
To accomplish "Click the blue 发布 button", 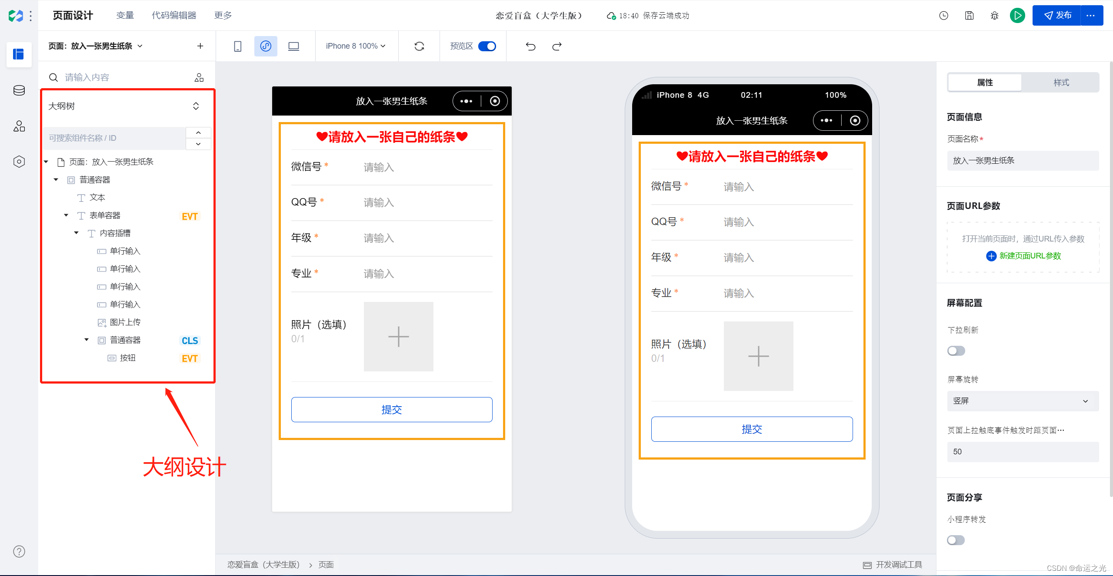I will coord(1057,16).
